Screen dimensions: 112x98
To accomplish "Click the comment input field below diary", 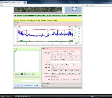I will (x=30, y=81).
